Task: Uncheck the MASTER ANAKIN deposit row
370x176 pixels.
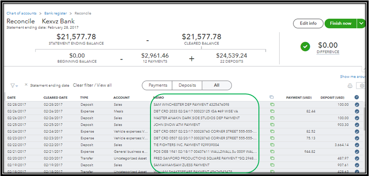Action: point(357,118)
